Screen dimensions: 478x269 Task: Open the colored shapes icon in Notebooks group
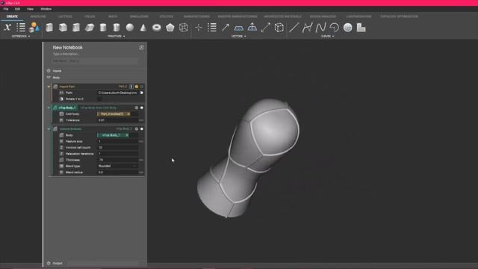click(34, 28)
